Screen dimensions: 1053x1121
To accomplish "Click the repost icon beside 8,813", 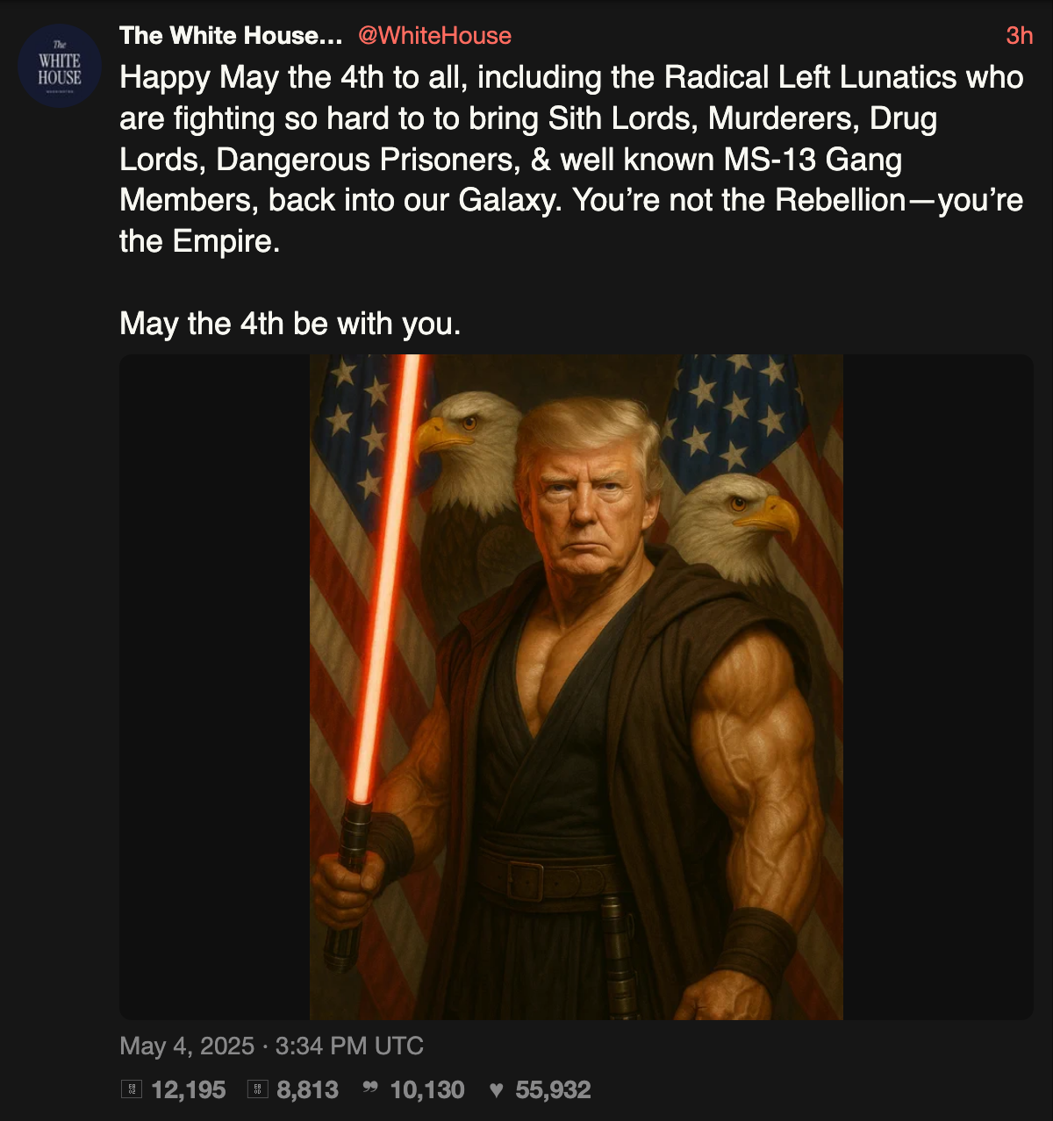I will click(x=257, y=1089).
